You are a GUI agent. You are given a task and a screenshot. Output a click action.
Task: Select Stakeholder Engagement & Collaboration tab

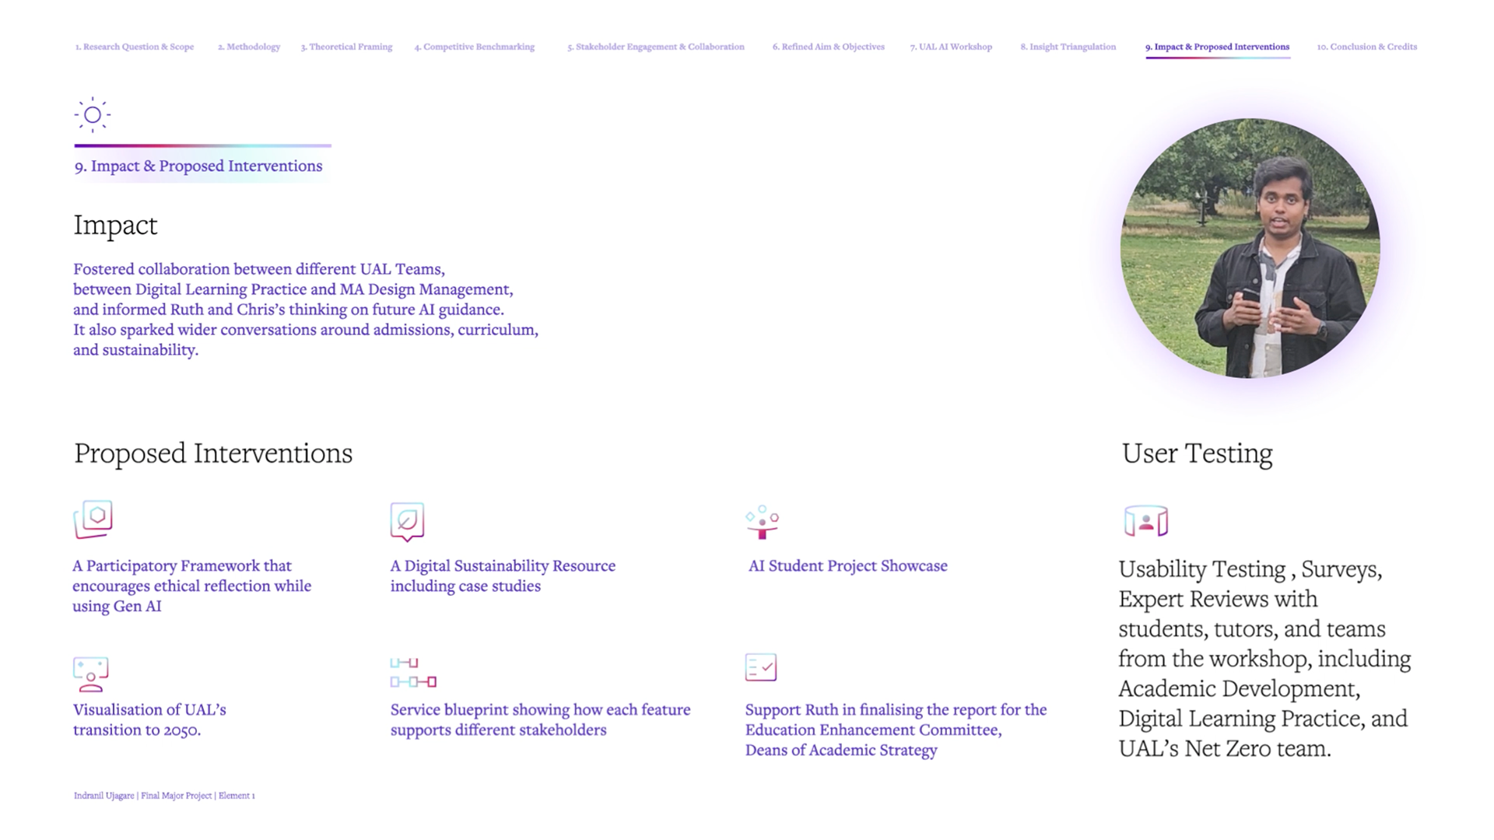[x=656, y=47]
